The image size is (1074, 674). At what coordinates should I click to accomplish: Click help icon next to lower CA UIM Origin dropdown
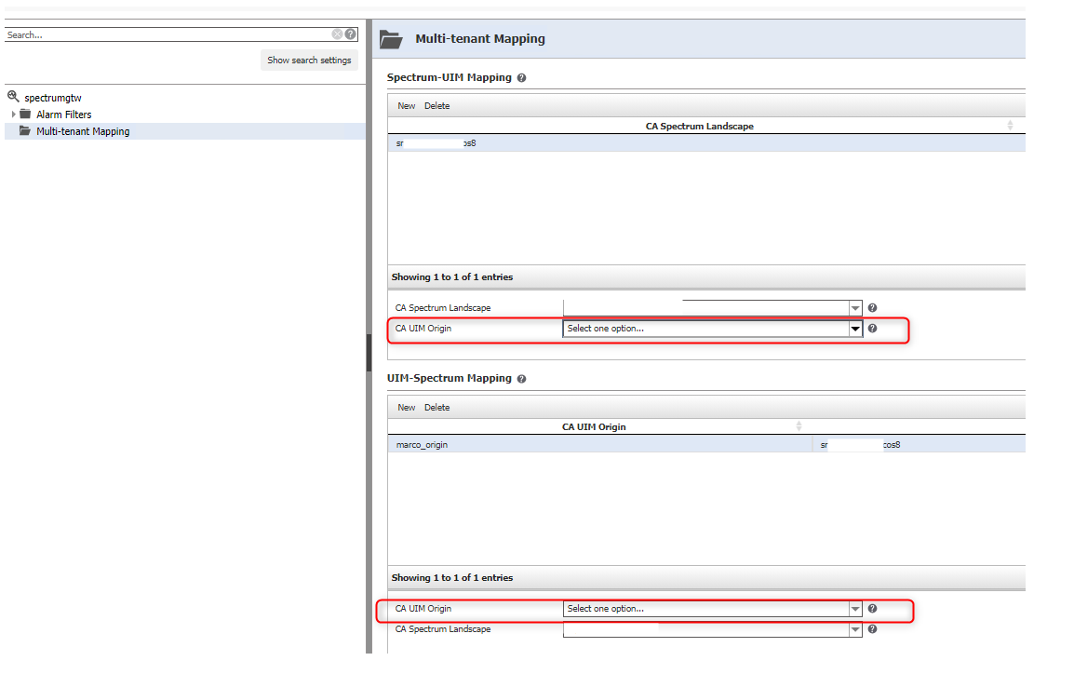pyautogui.click(x=872, y=609)
